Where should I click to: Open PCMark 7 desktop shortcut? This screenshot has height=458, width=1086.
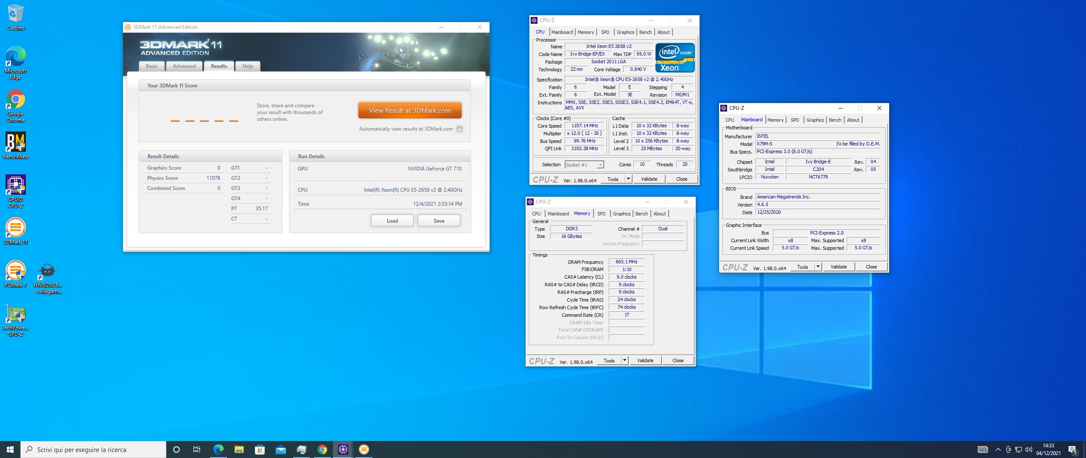coord(15,274)
